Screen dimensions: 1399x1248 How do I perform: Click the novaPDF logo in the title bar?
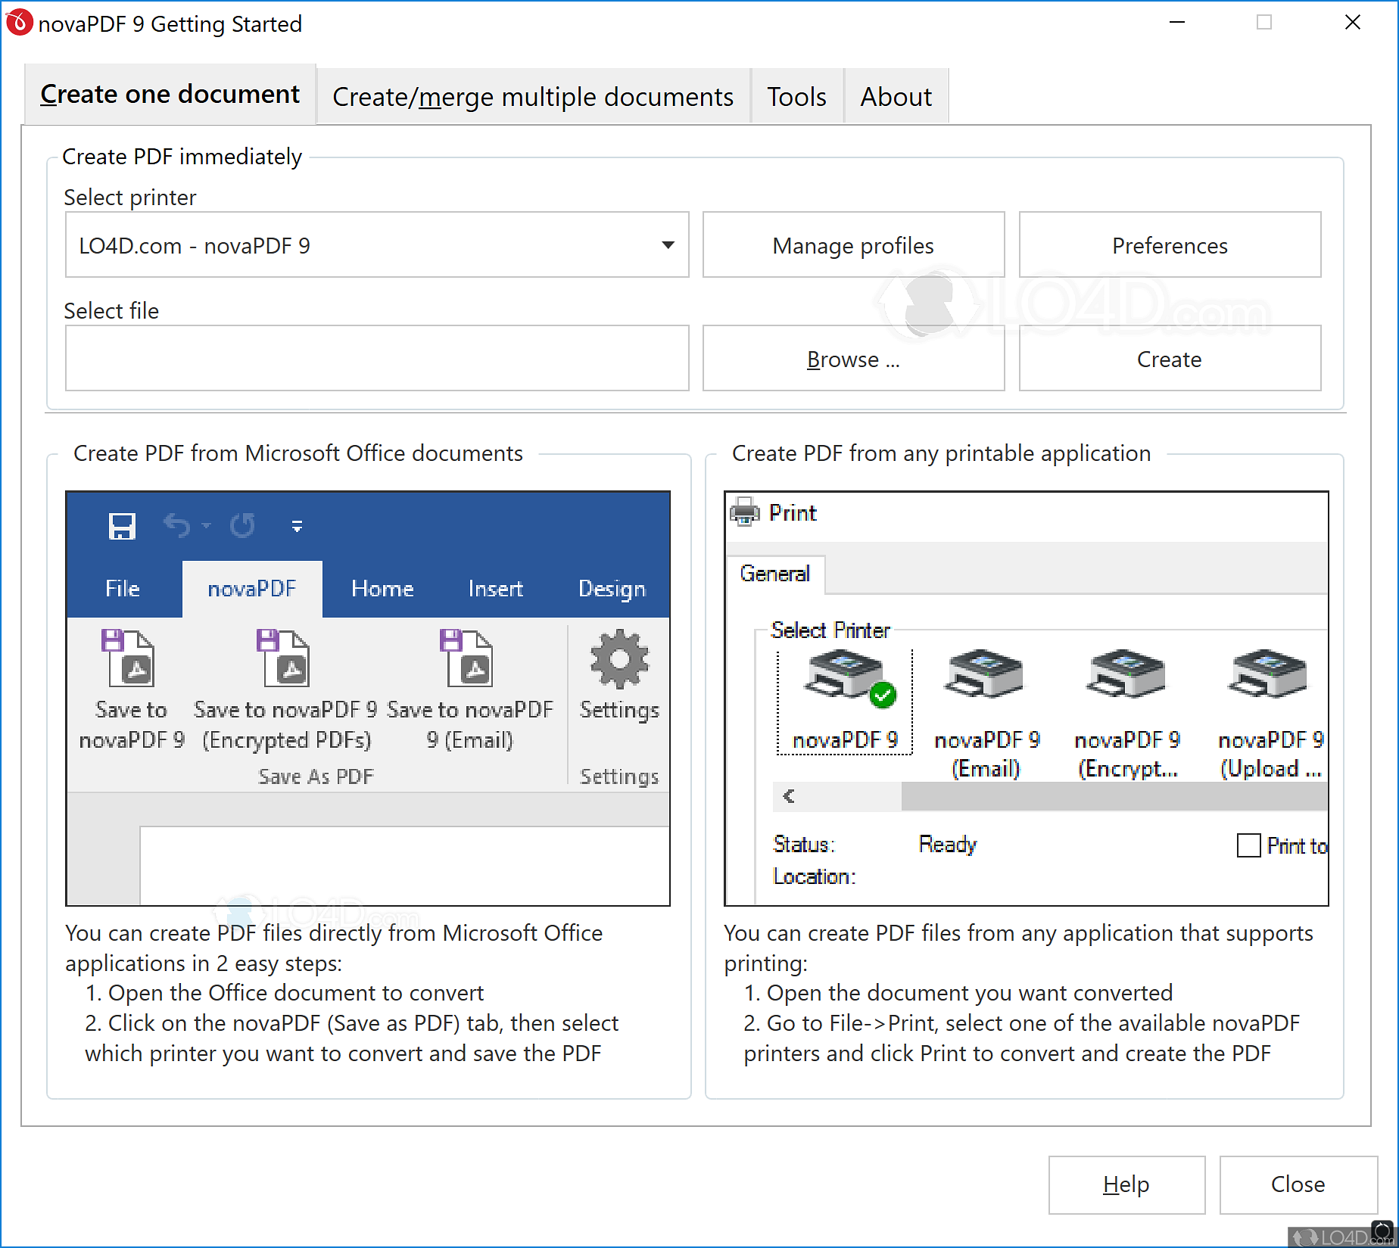click(x=19, y=23)
